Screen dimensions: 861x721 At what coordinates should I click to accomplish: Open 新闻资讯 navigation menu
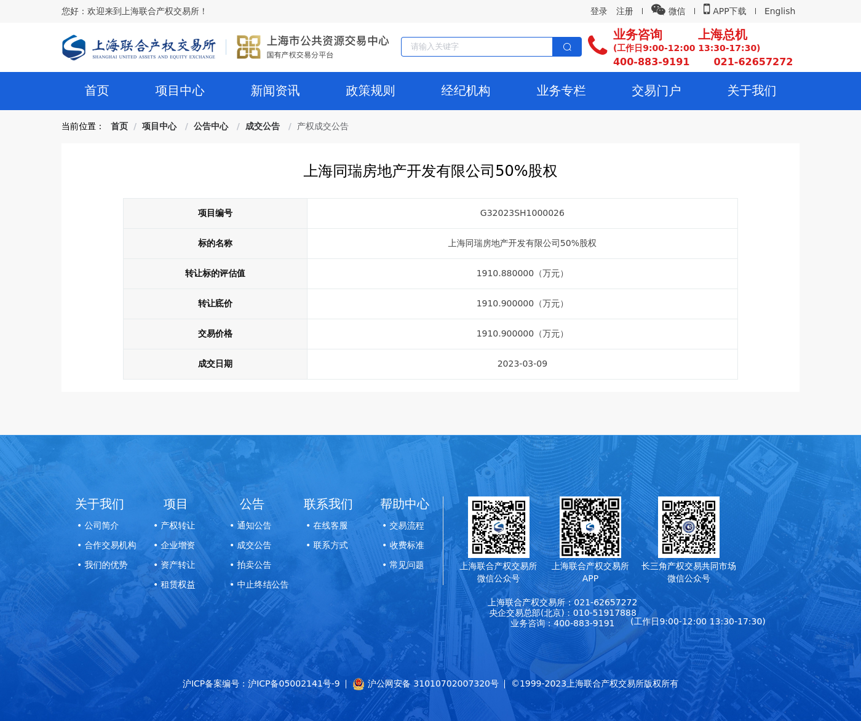275,91
